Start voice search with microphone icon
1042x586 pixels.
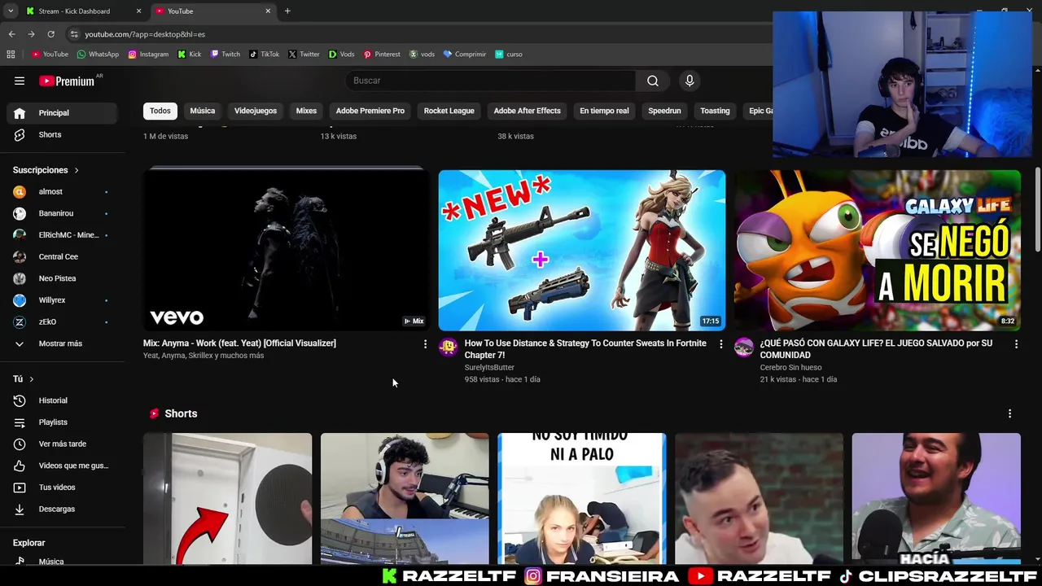coord(690,81)
